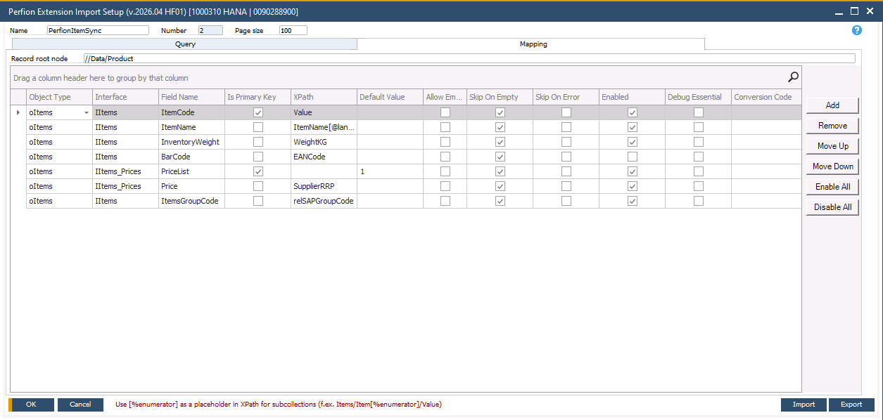Click the Add button to insert a mapping row
Viewport: 883px width, 420px height.
(832, 105)
